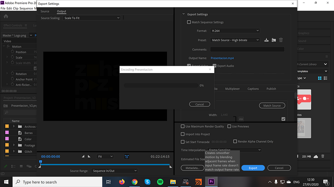Open the Edit menu
The image size is (334, 187).
[9, 9]
